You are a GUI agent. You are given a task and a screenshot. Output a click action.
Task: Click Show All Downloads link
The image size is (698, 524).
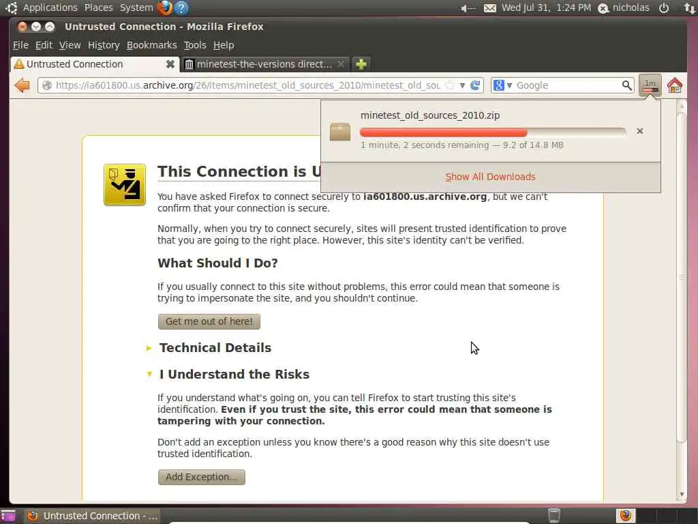pyautogui.click(x=491, y=177)
